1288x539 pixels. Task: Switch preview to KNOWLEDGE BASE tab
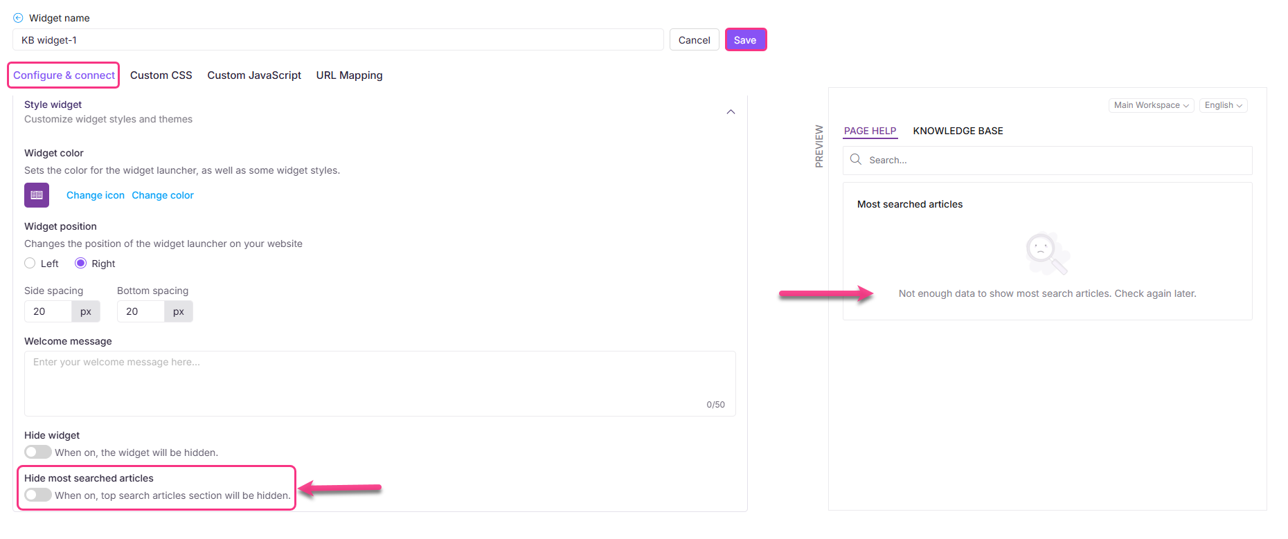click(958, 131)
